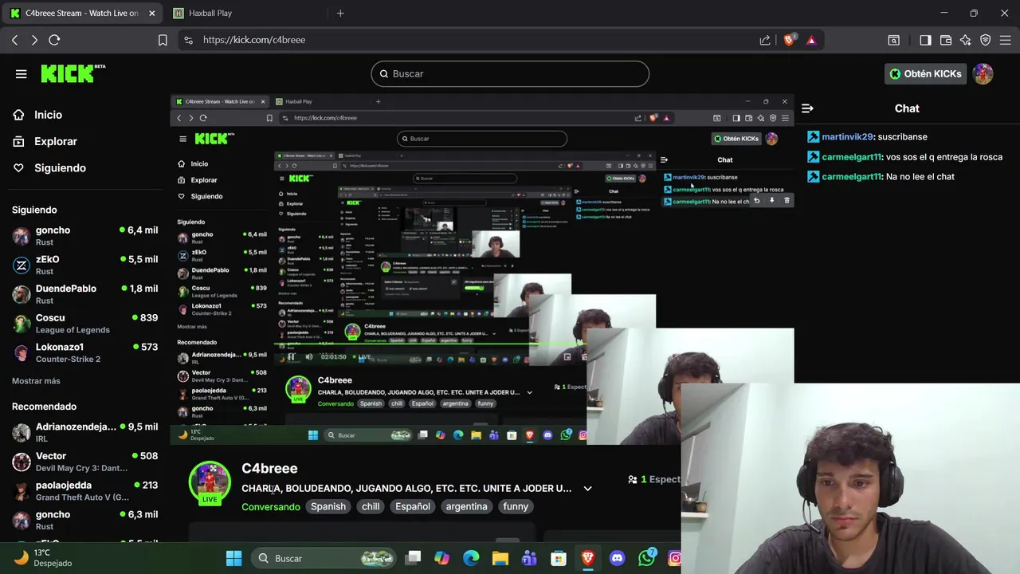This screenshot has width=1020, height=574.
Task: Open Brave tab search icon
Action: (x=894, y=40)
